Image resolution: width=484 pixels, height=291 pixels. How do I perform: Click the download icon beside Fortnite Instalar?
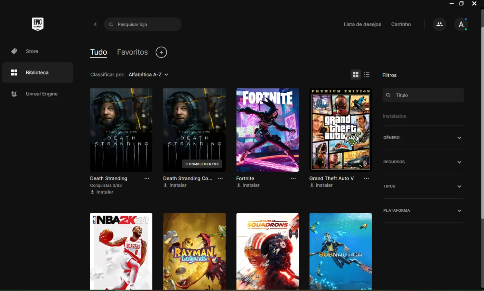(239, 185)
